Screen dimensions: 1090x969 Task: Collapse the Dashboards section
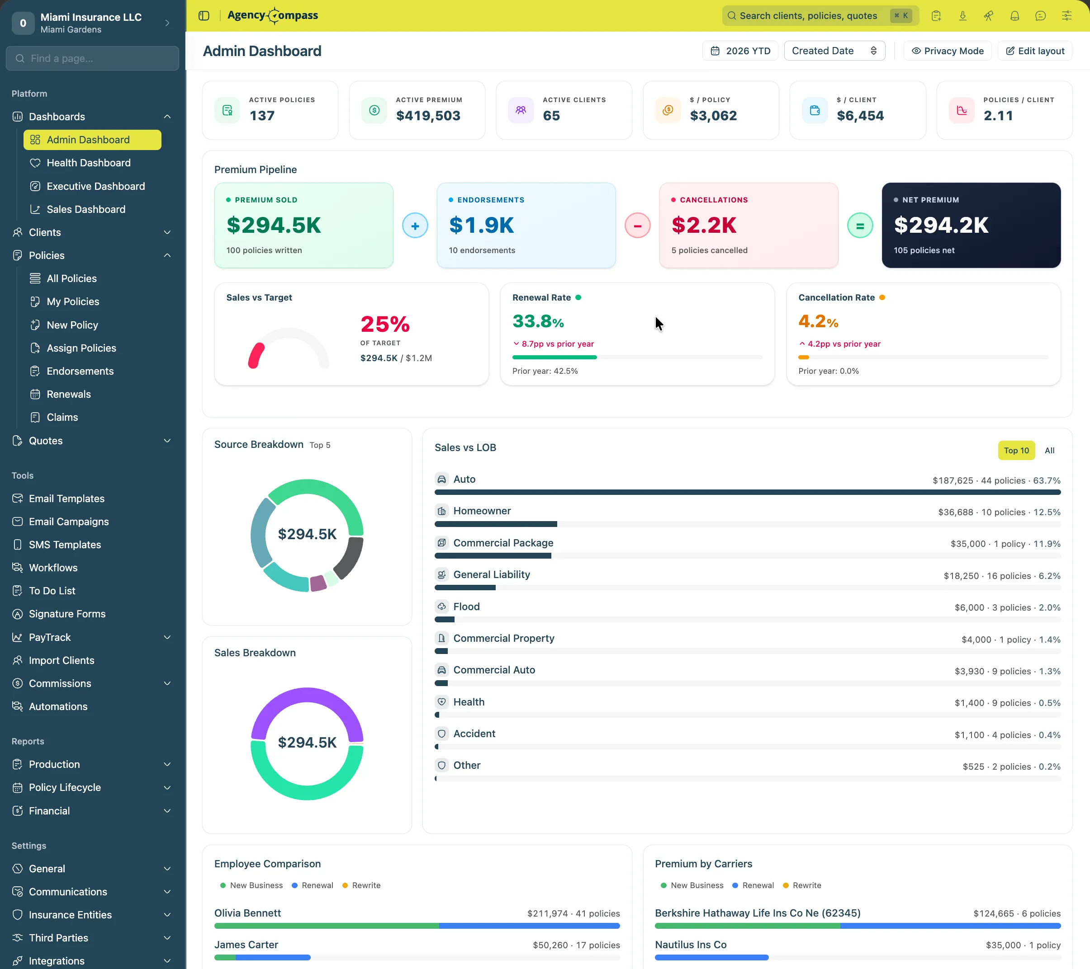(93, 117)
